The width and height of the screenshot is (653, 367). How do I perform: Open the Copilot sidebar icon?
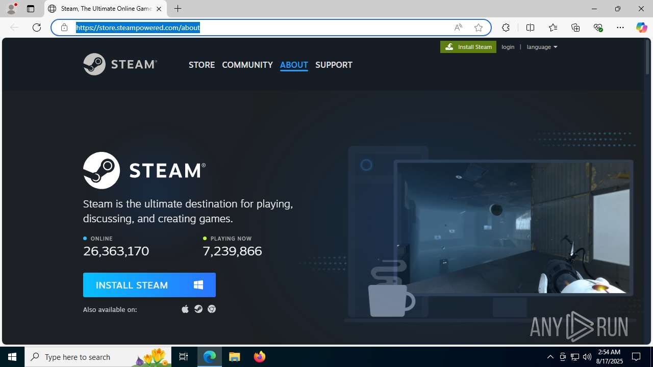click(x=641, y=28)
